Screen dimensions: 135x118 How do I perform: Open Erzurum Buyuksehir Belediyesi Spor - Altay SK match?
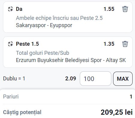(x=71, y=60)
